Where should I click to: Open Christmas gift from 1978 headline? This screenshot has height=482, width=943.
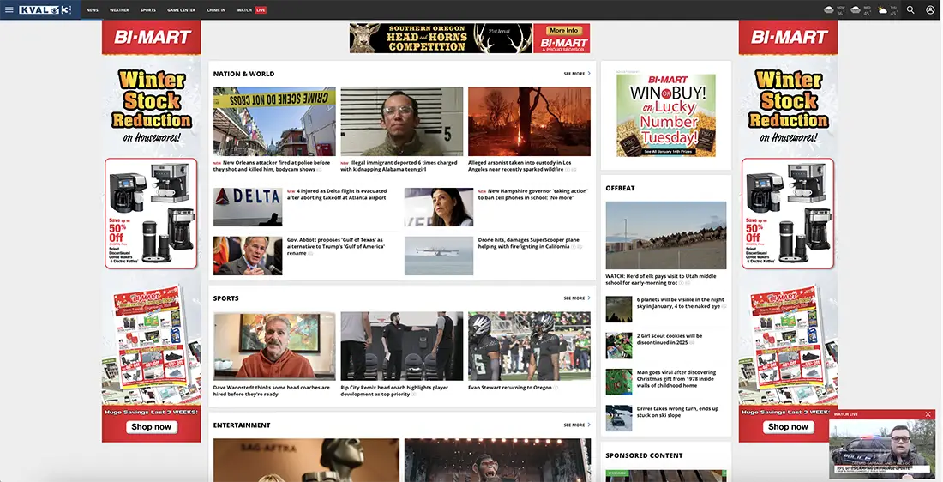tap(676, 379)
